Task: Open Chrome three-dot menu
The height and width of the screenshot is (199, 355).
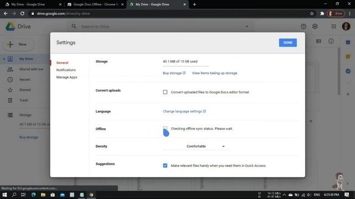Action: tap(350, 13)
